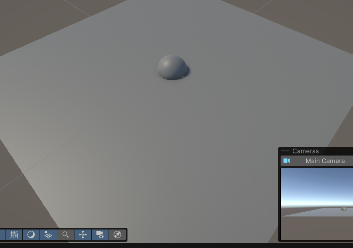Click the partially visible leftmost toolbar button
This screenshot has width=353, height=248.
coord(2,235)
